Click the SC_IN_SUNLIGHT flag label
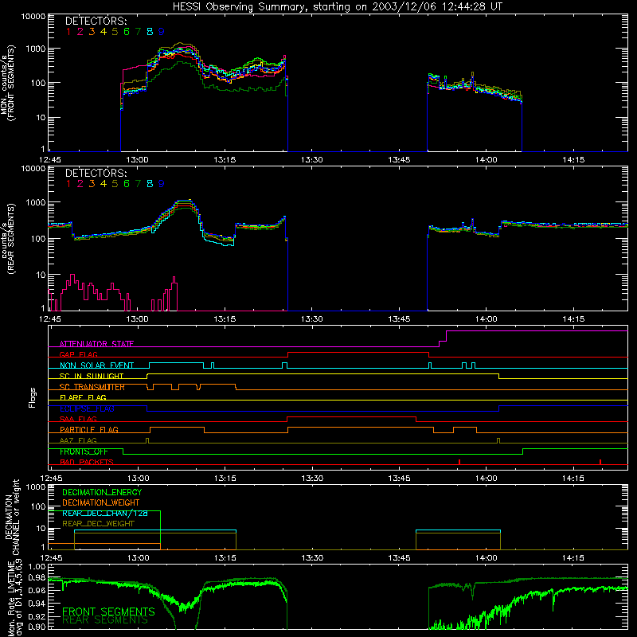The image size is (637, 637). tap(92, 376)
